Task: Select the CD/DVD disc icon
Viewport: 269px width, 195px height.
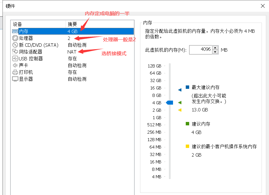Action: [x=15, y=45]
